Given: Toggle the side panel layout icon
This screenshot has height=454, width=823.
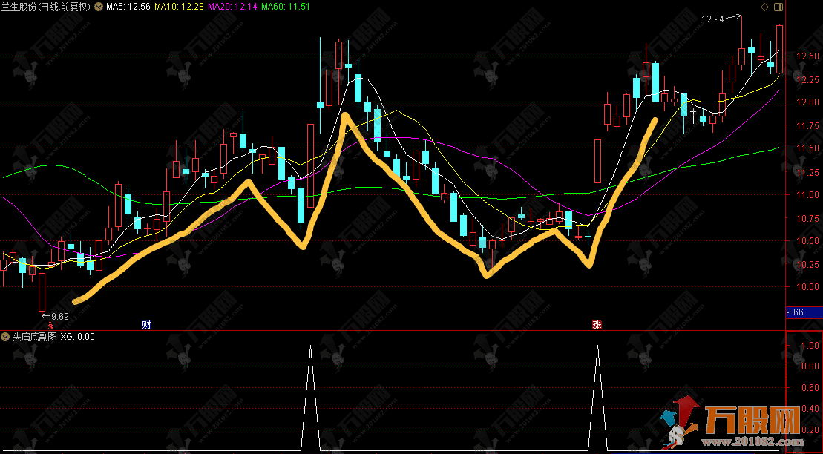Looking at the screenshot, I should point(778,7).
